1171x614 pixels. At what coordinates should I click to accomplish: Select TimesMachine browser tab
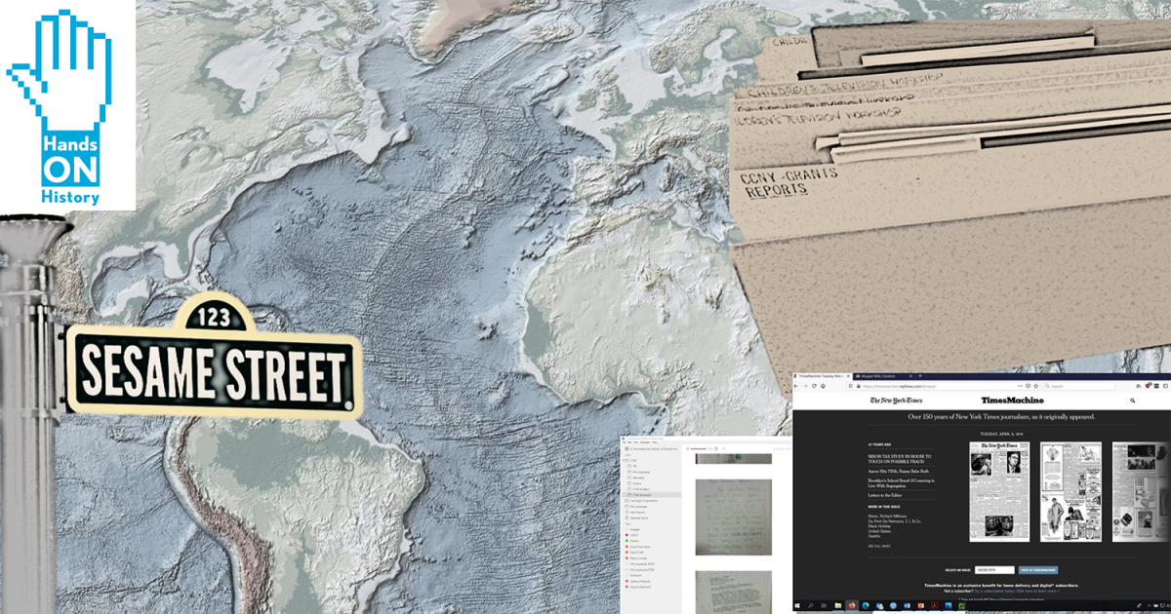(x=822, y=376)
